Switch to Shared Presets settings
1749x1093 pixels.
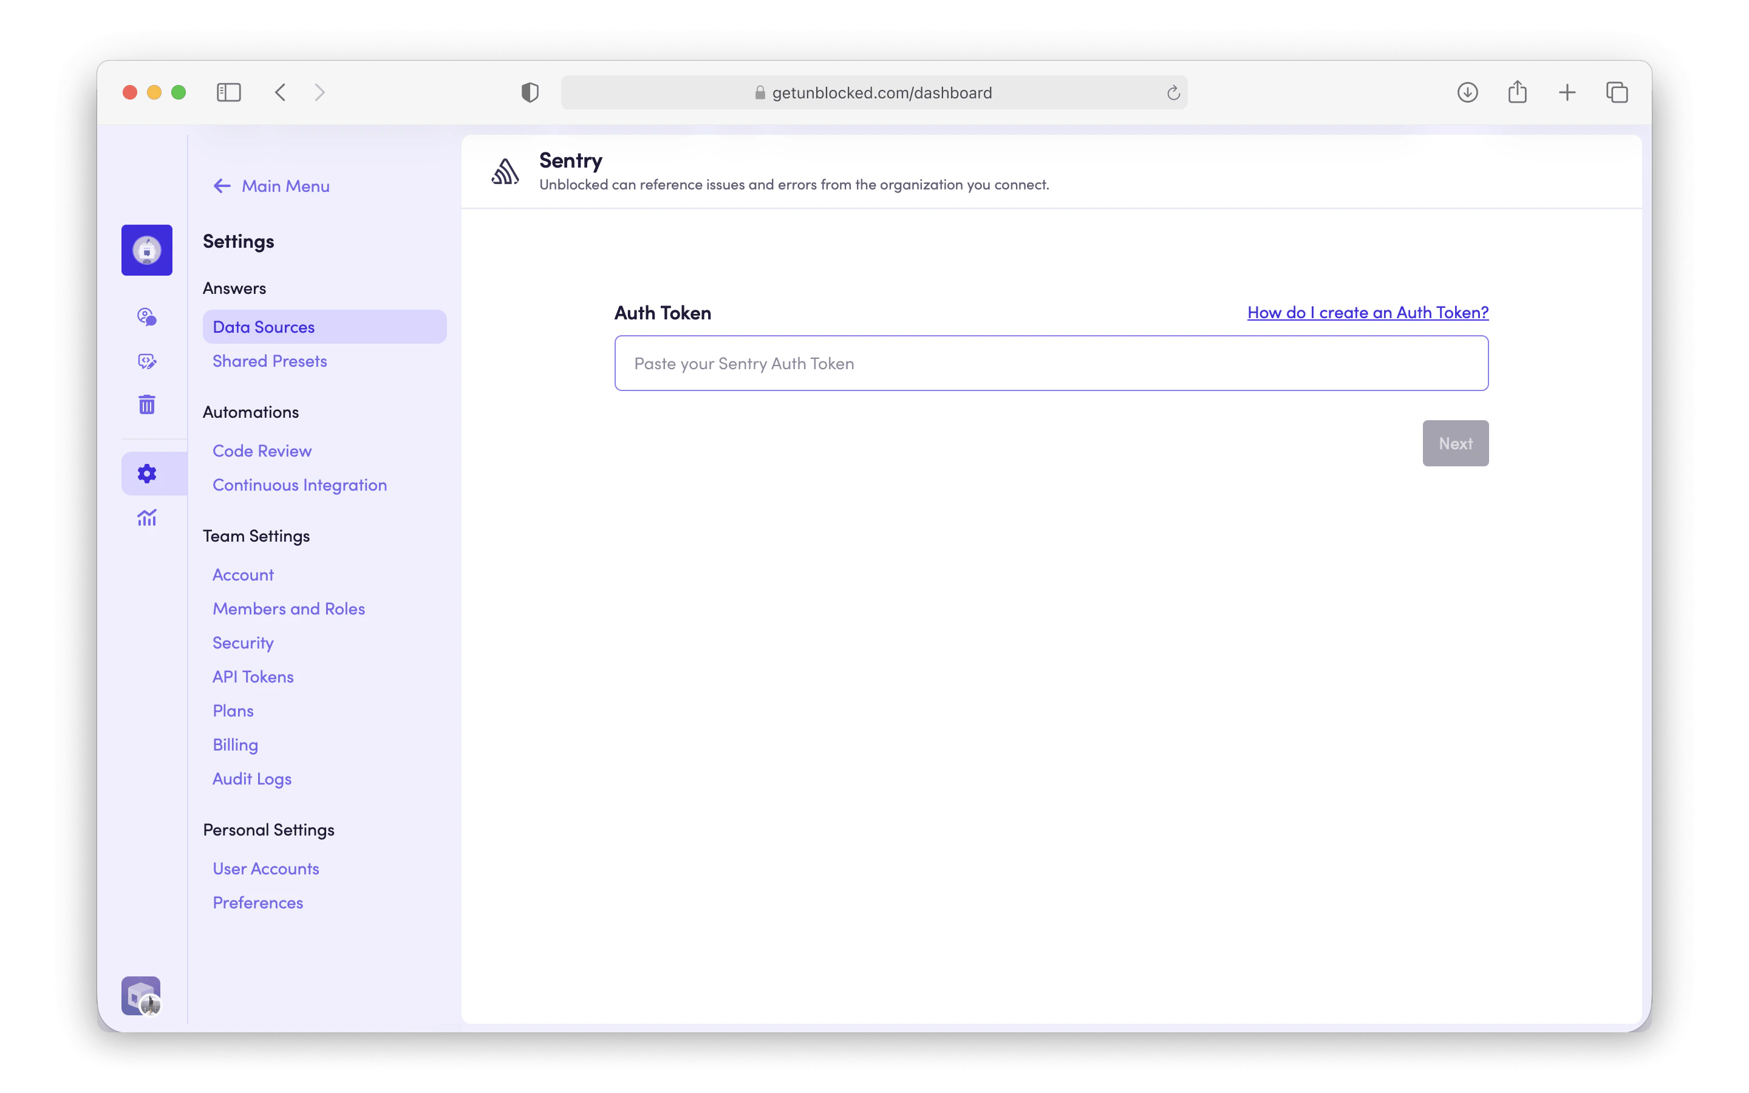[270, 361]
